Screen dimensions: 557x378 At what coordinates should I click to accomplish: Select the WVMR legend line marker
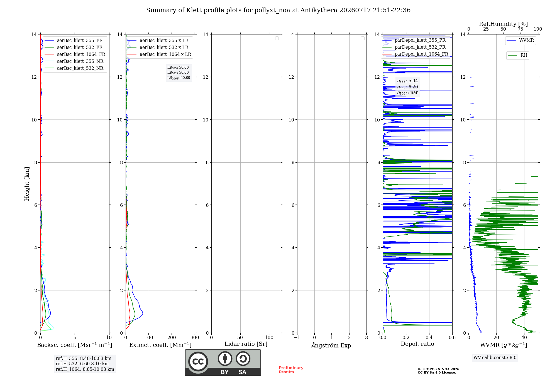click(511, 40)
